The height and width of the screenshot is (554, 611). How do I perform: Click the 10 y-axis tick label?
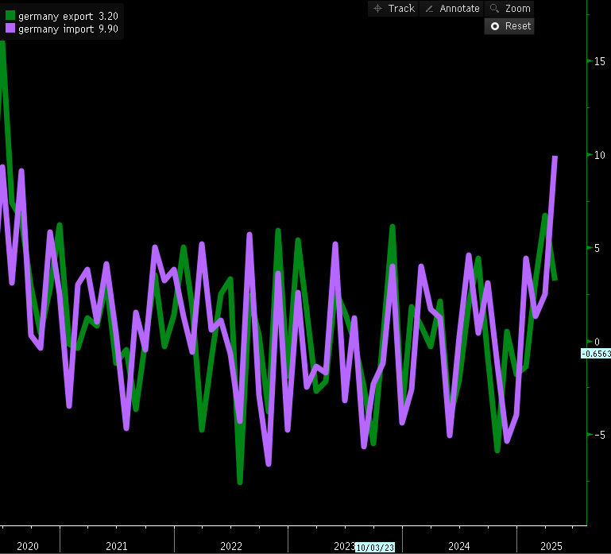pos(600,155)
